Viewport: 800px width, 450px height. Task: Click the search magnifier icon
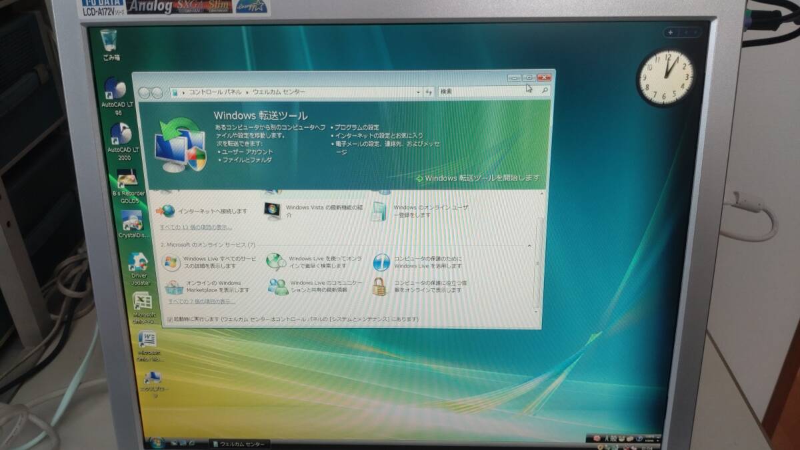coord(545,91)
